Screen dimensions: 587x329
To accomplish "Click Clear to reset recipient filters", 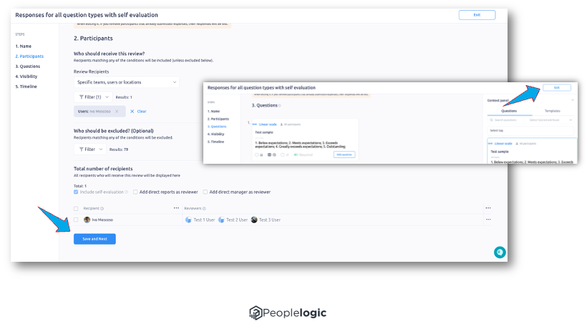I will point(138,112).
